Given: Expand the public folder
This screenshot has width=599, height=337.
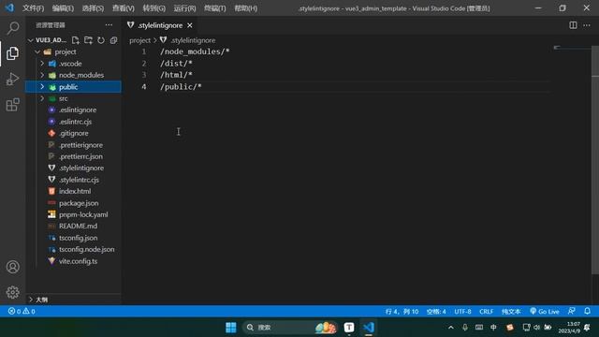Looking at the screenshot, I should click(42, 87).
